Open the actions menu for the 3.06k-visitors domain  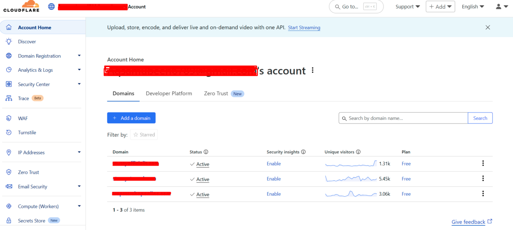483,194
